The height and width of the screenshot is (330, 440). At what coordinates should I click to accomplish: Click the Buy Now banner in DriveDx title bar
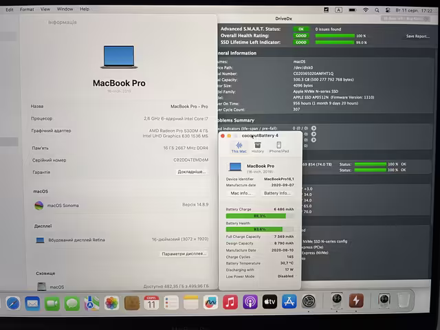[x=406, y=19]
